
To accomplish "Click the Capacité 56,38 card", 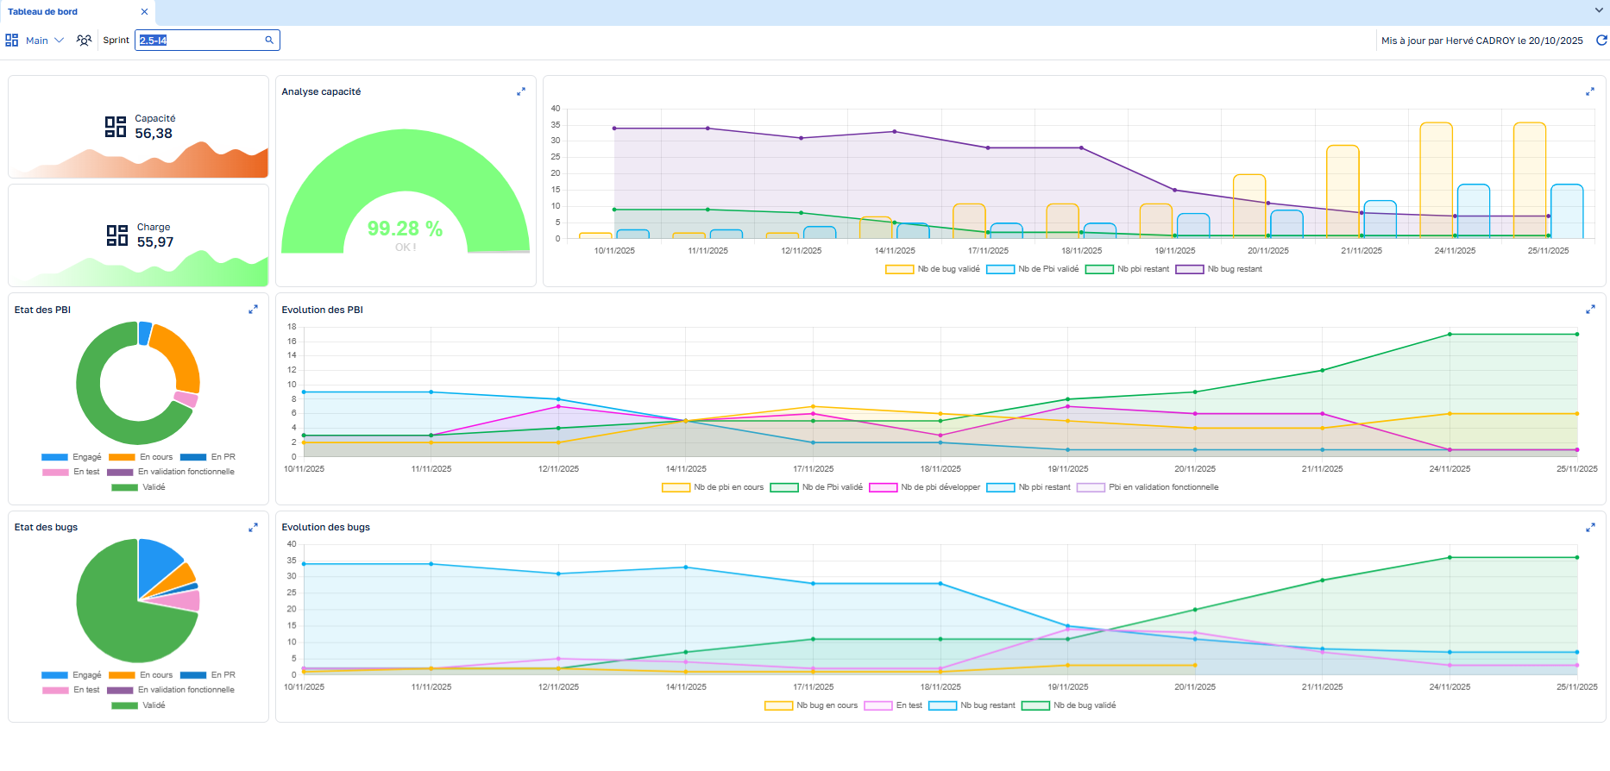I will point(138,127).
